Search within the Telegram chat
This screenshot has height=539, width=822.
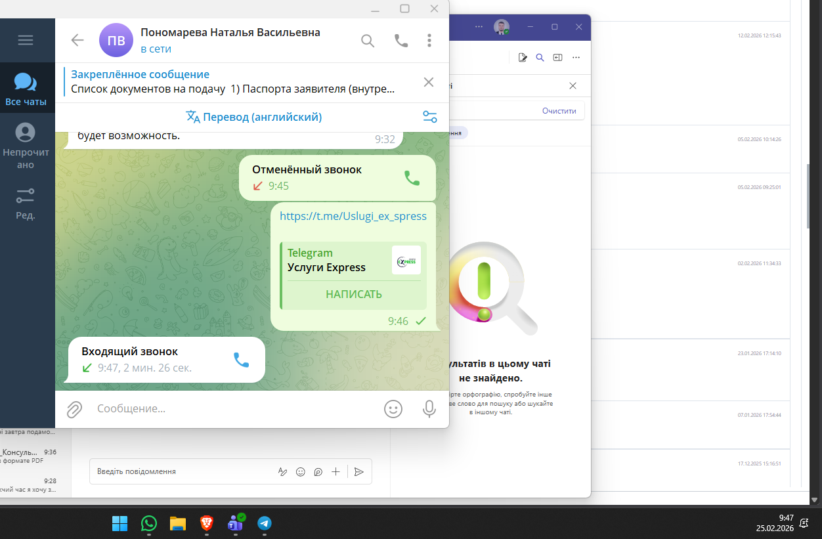pyautogui.click(x=368, y=41)
